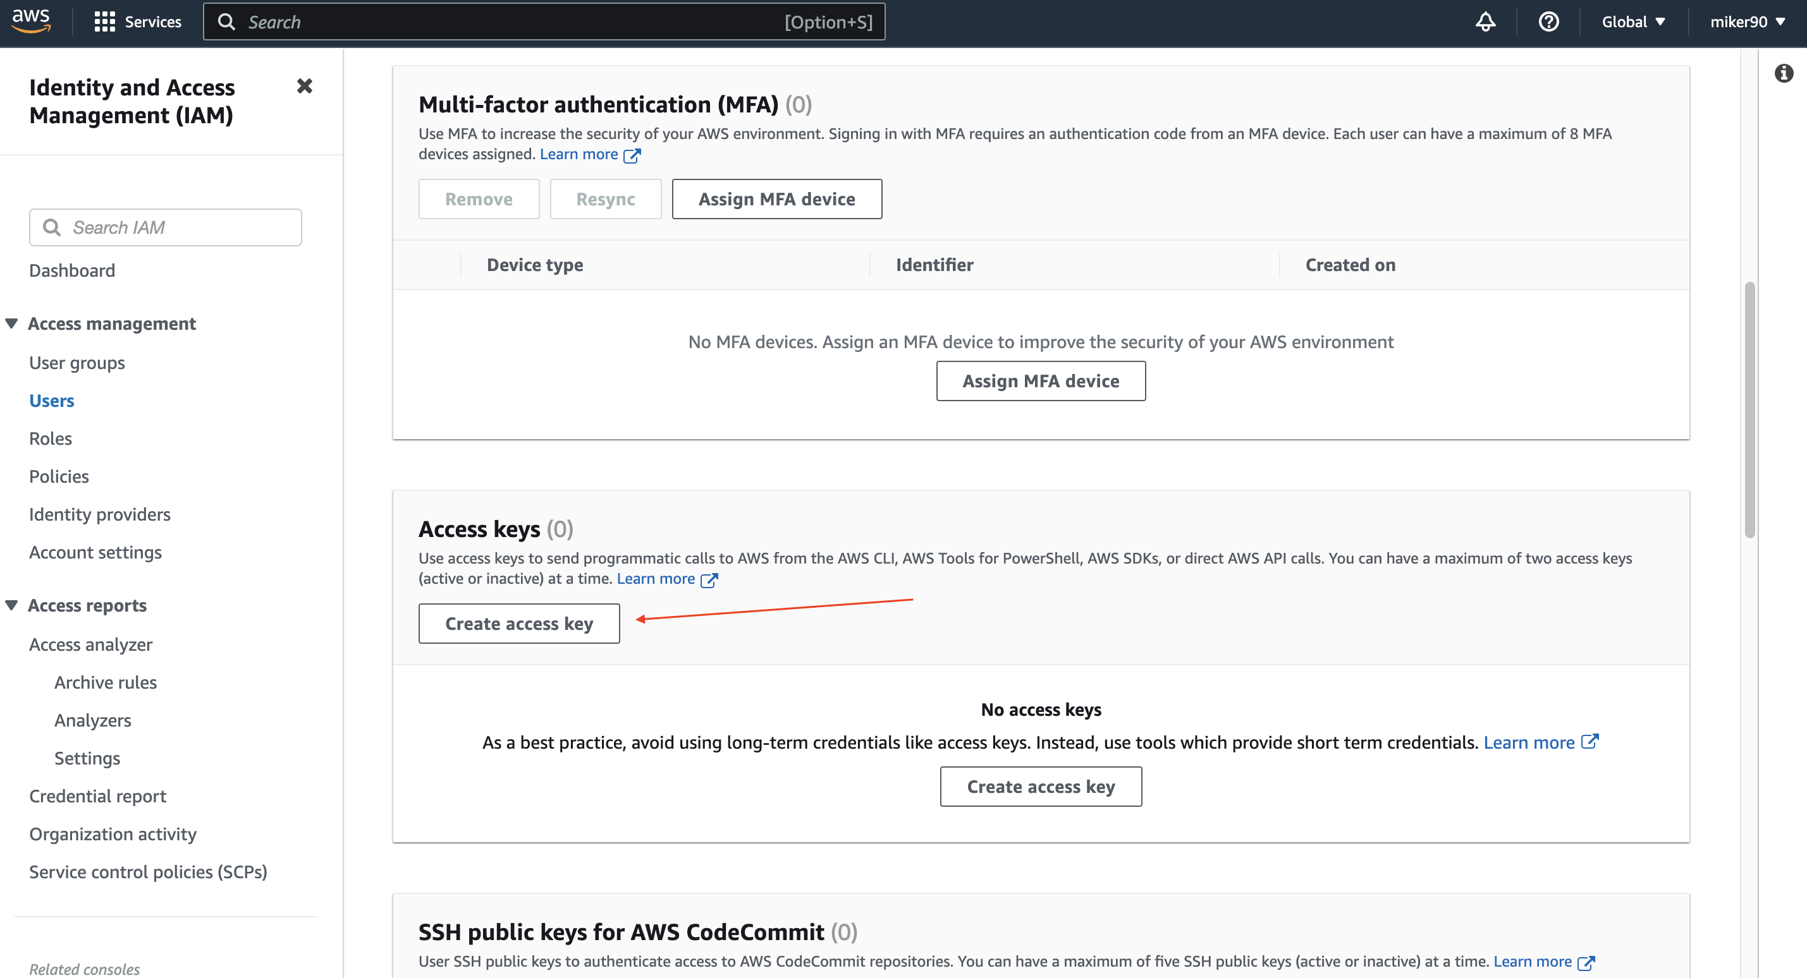Open best practice Learn more external icon
Screen dimensions: 1807x978
[x=1590, y=742]
